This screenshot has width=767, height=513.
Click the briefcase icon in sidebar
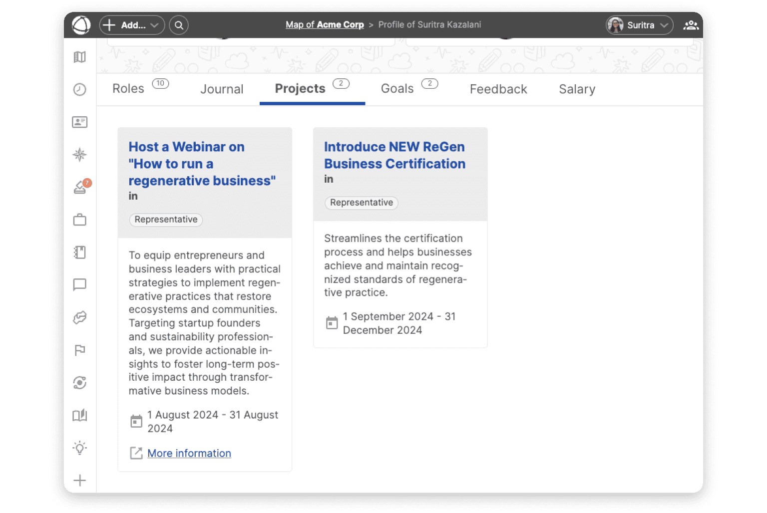click(80, 220)
